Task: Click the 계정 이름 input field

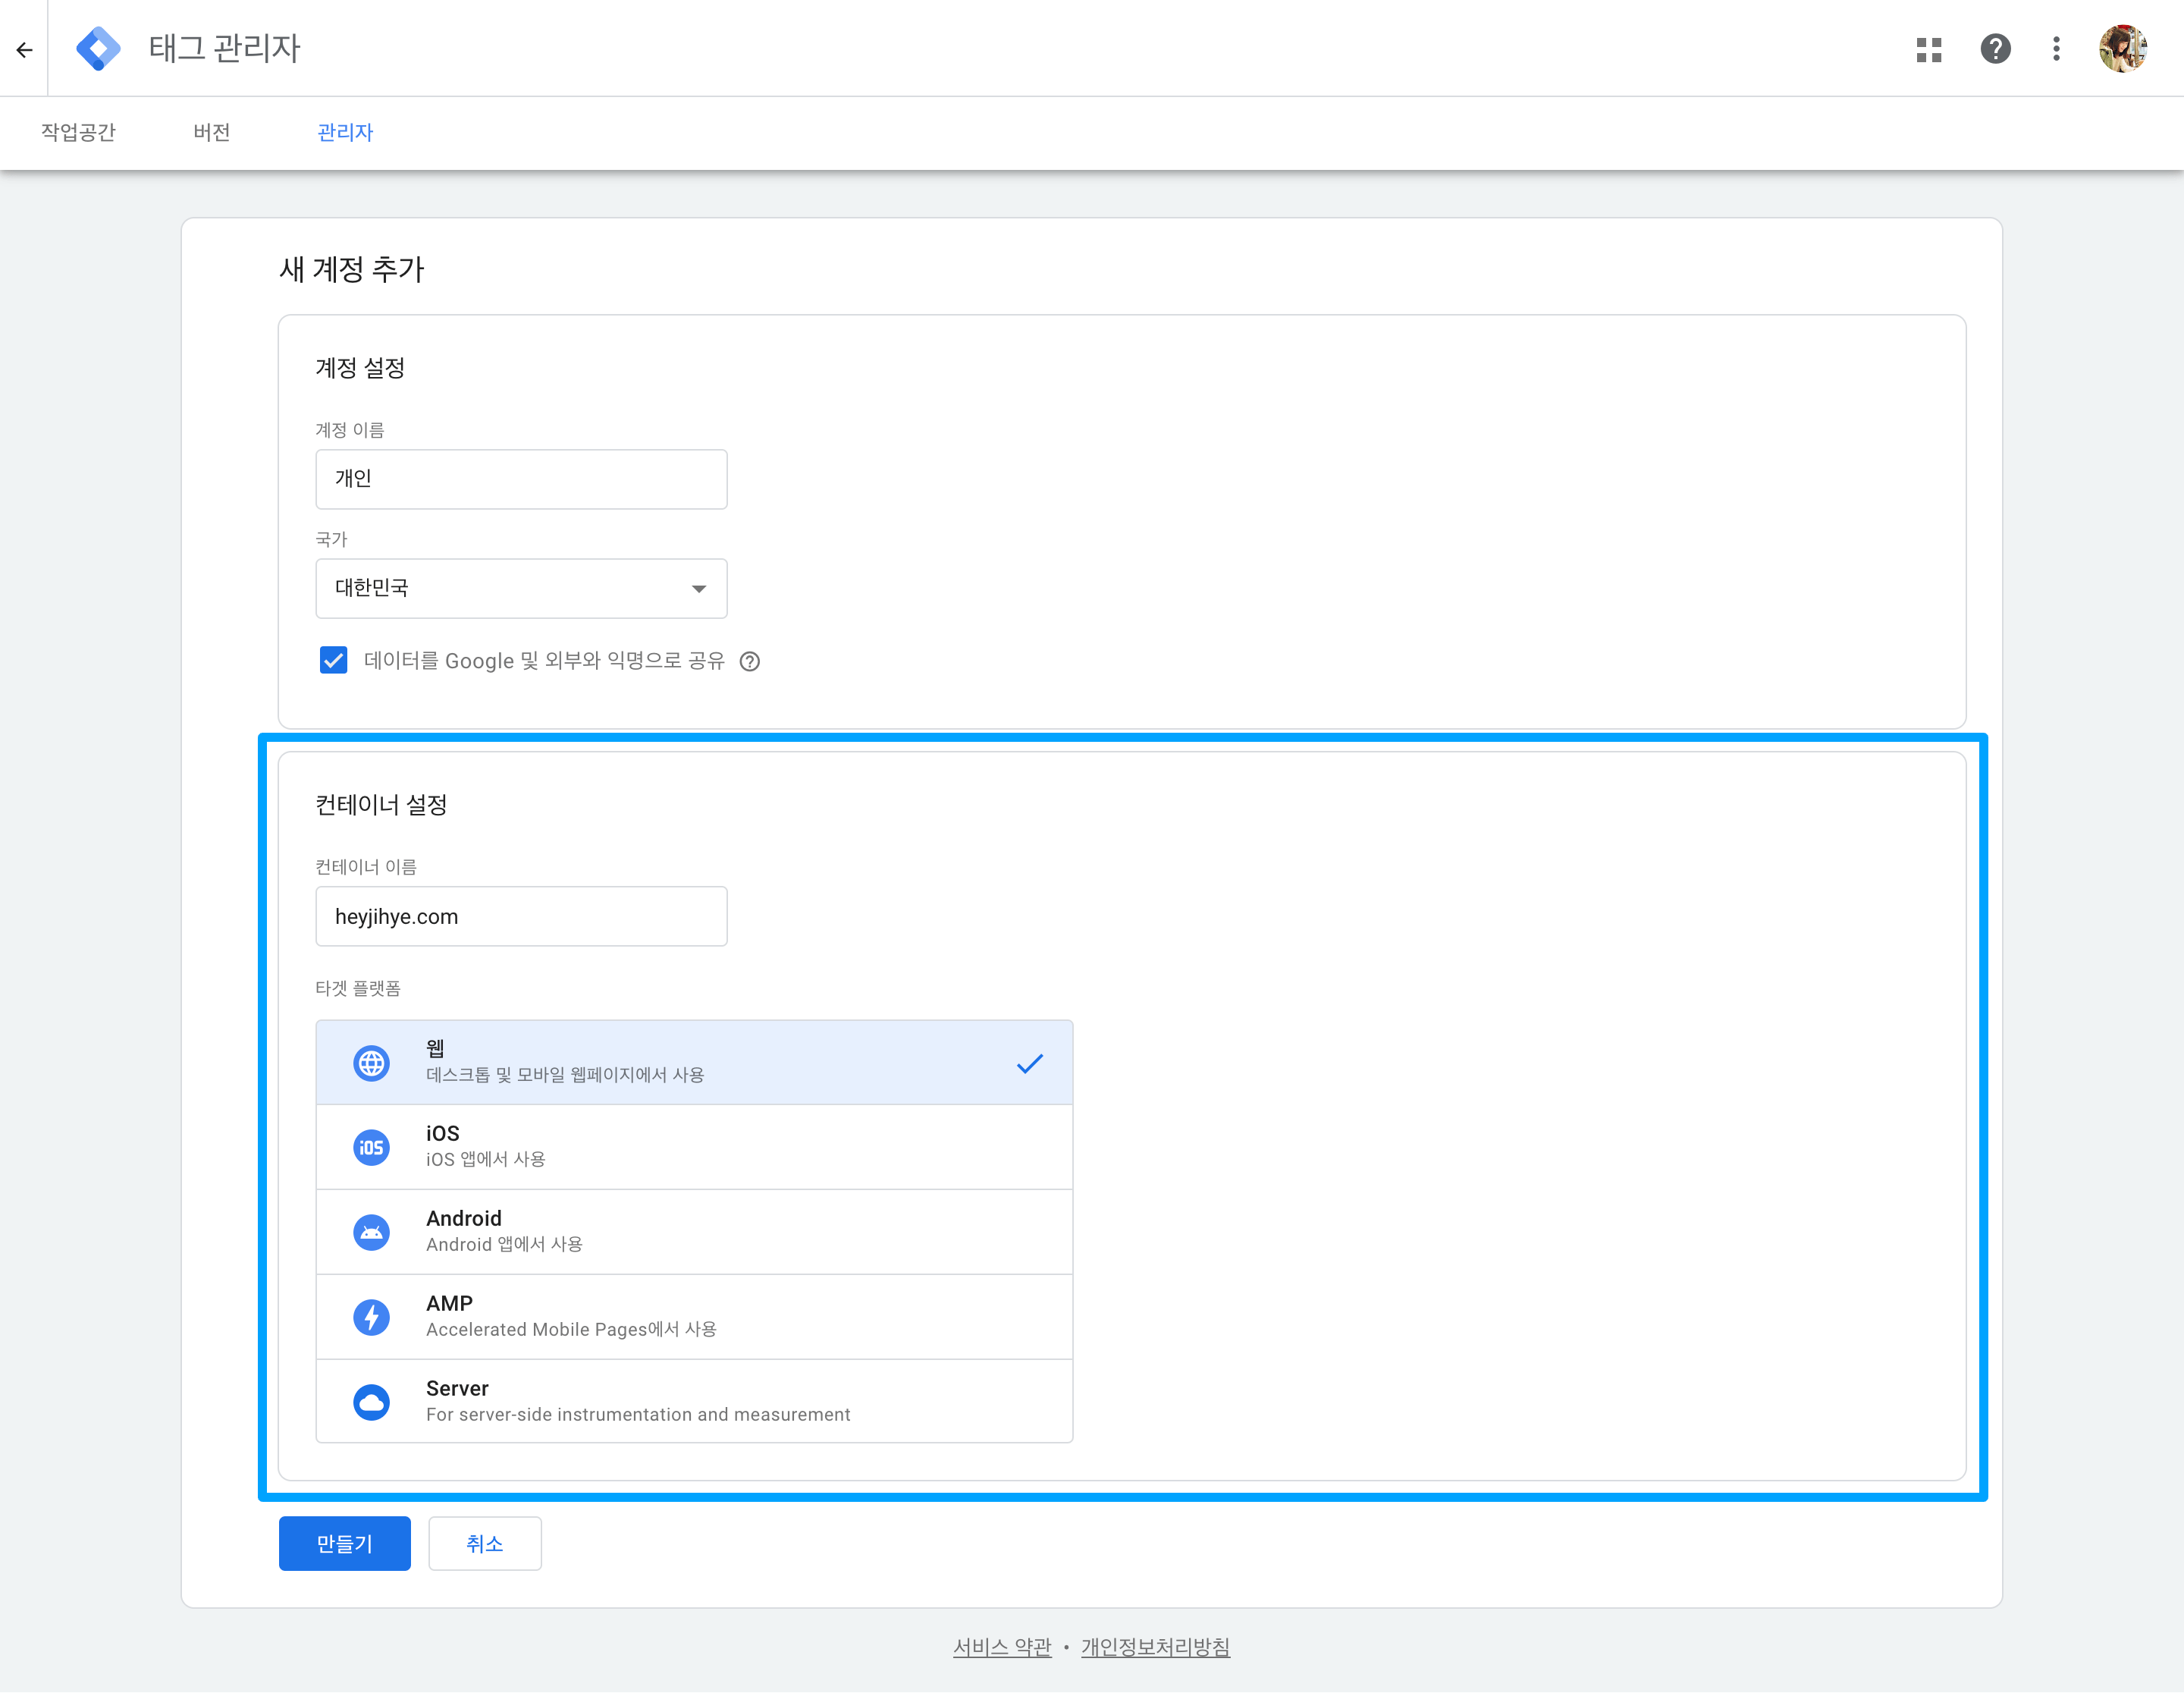Action: click(521, 479)
